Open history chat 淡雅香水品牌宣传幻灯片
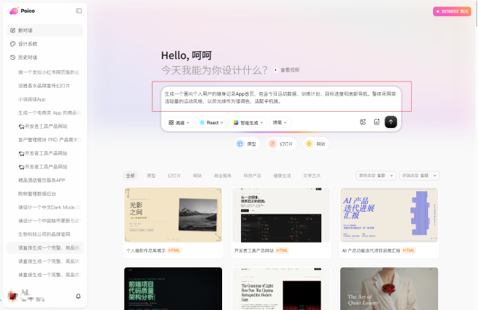Image resolution: width=478 pixels, height=310 pixels. (x=44, y=86)
